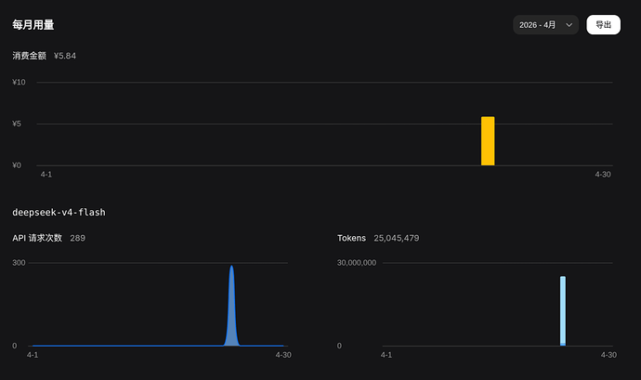The width and height of the screenshot is (641, 380).
Task: Open the 2026 - 4月 month dropdown
Action: [x=545, y=25]
